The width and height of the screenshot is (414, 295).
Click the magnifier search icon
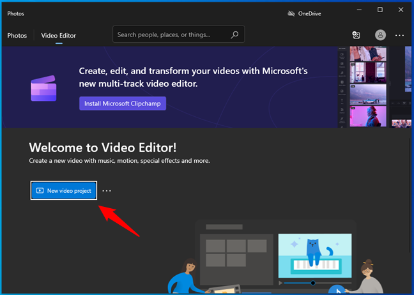pos(234,34)
